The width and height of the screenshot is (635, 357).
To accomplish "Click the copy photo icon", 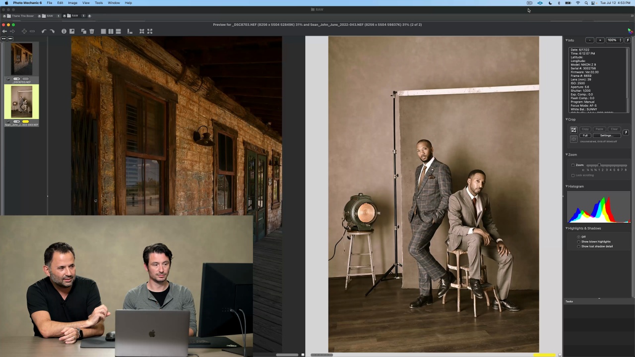I will click(x=84, y=31).
